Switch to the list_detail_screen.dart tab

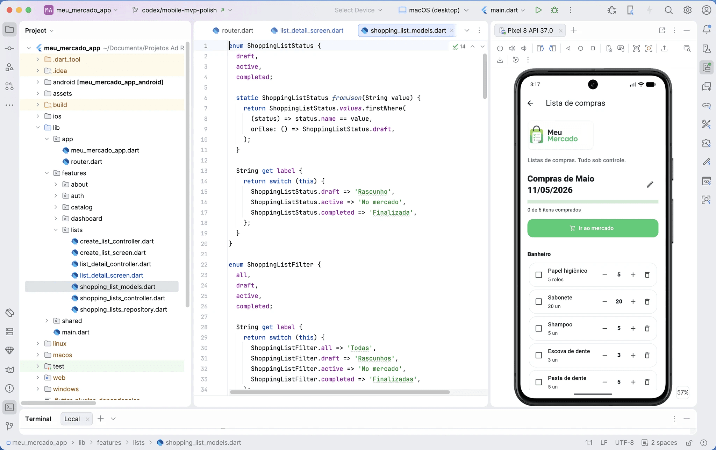(307, 30)
